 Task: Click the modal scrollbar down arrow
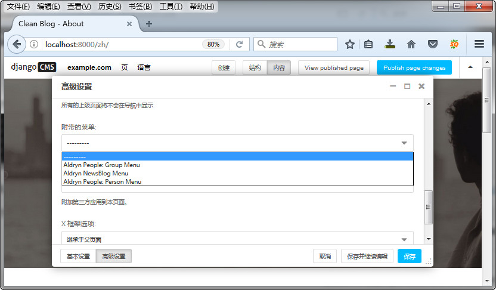tap(429, 239)
